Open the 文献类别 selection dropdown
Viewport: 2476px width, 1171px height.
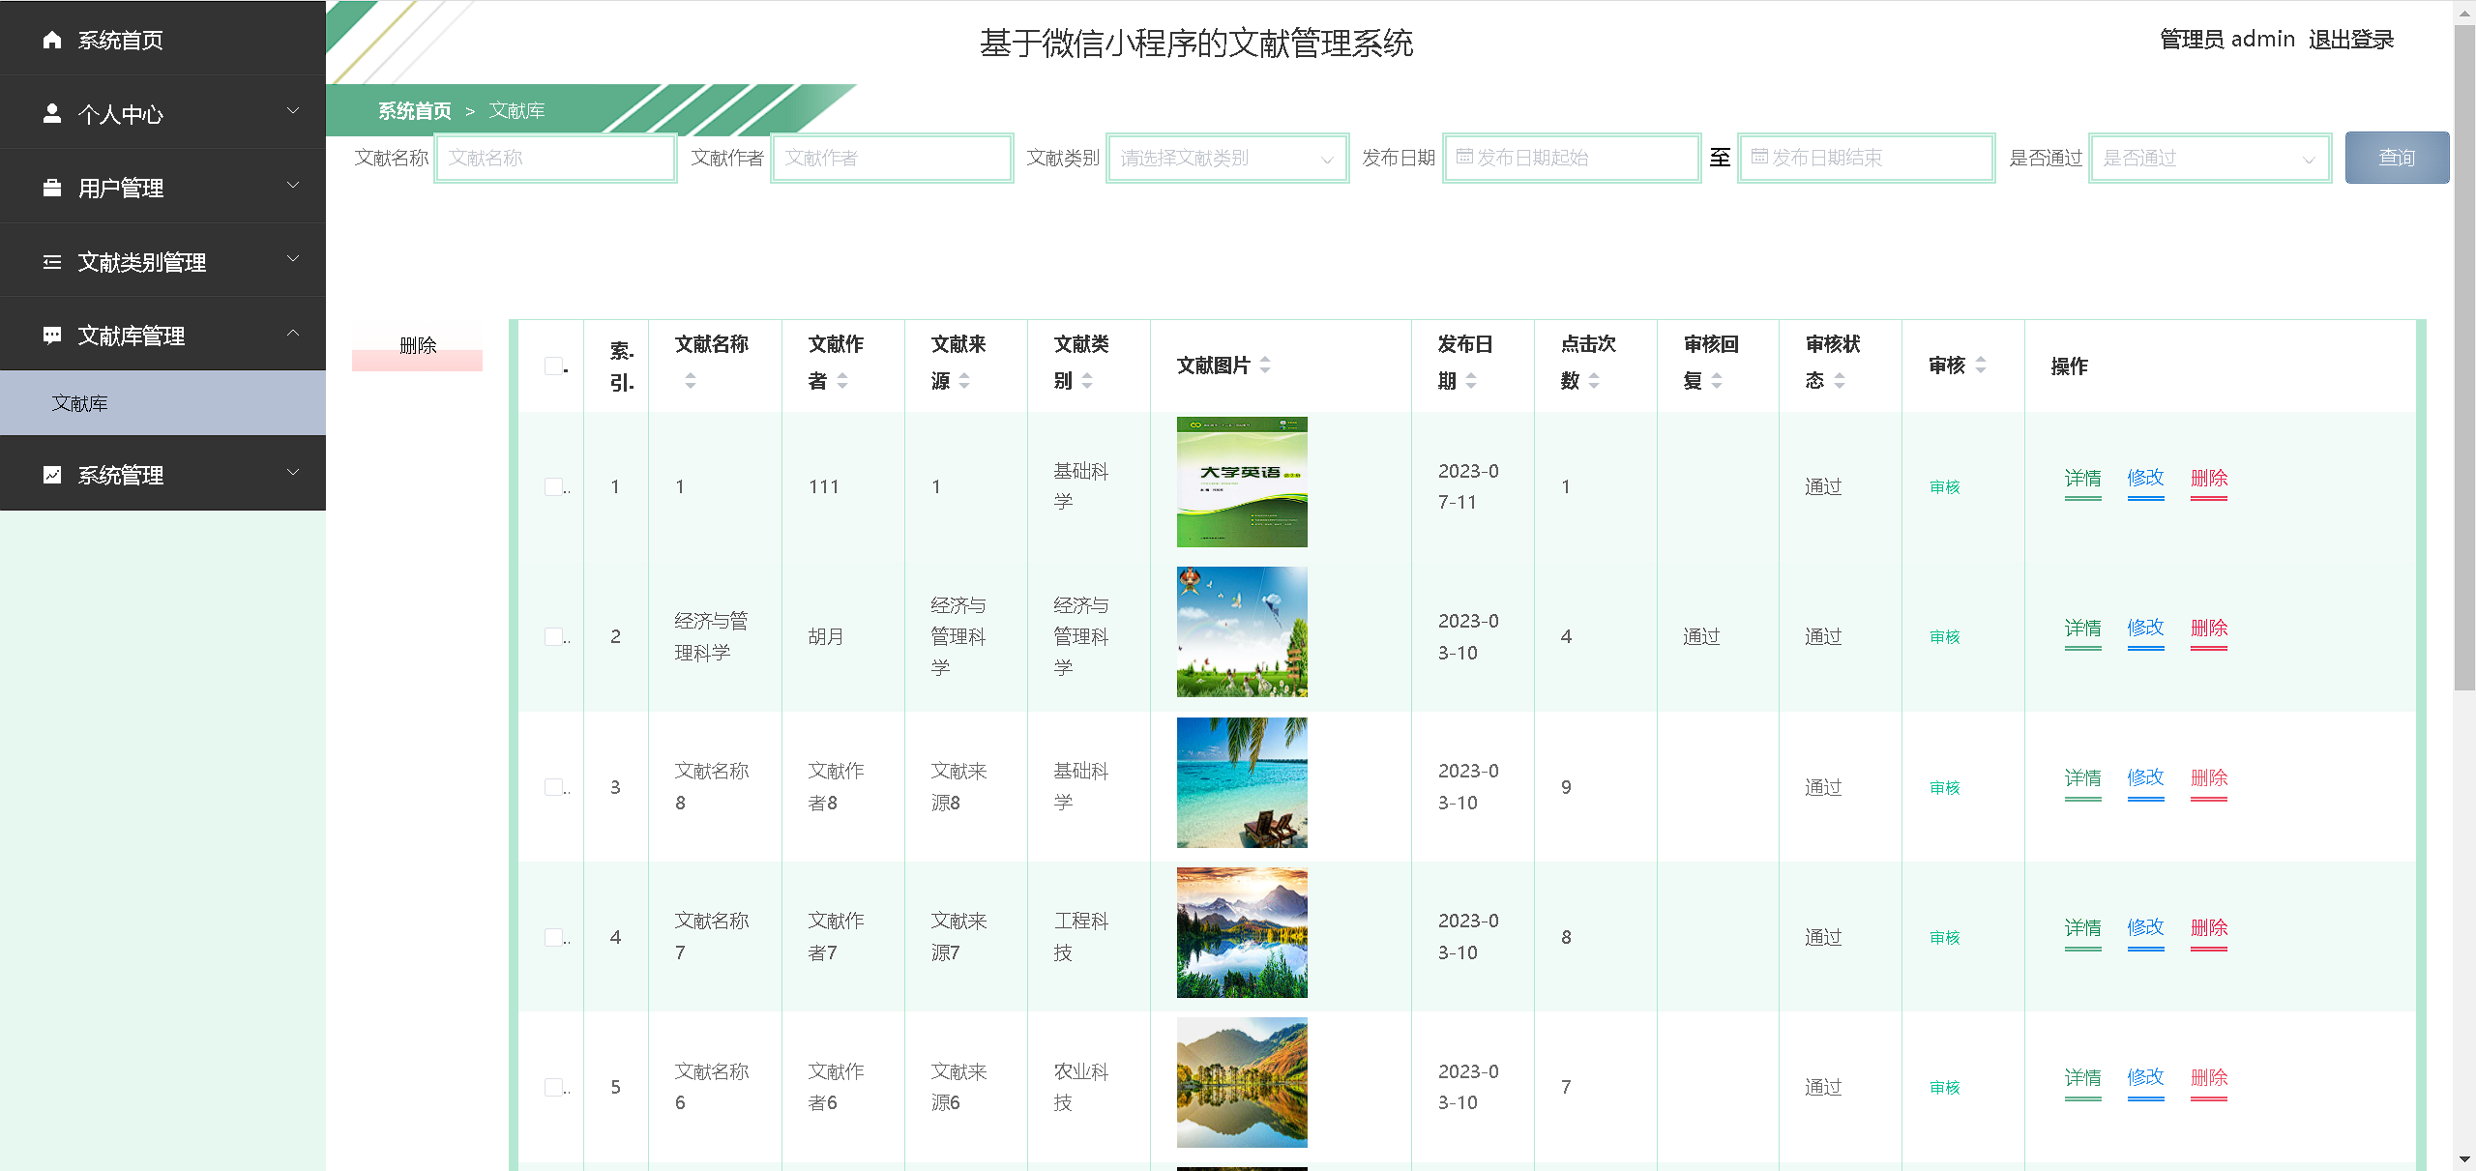tap(1226, 159)
